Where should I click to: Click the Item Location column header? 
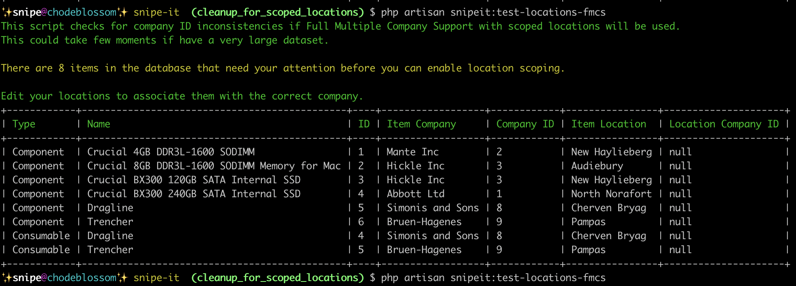click(x=609, y=124)
